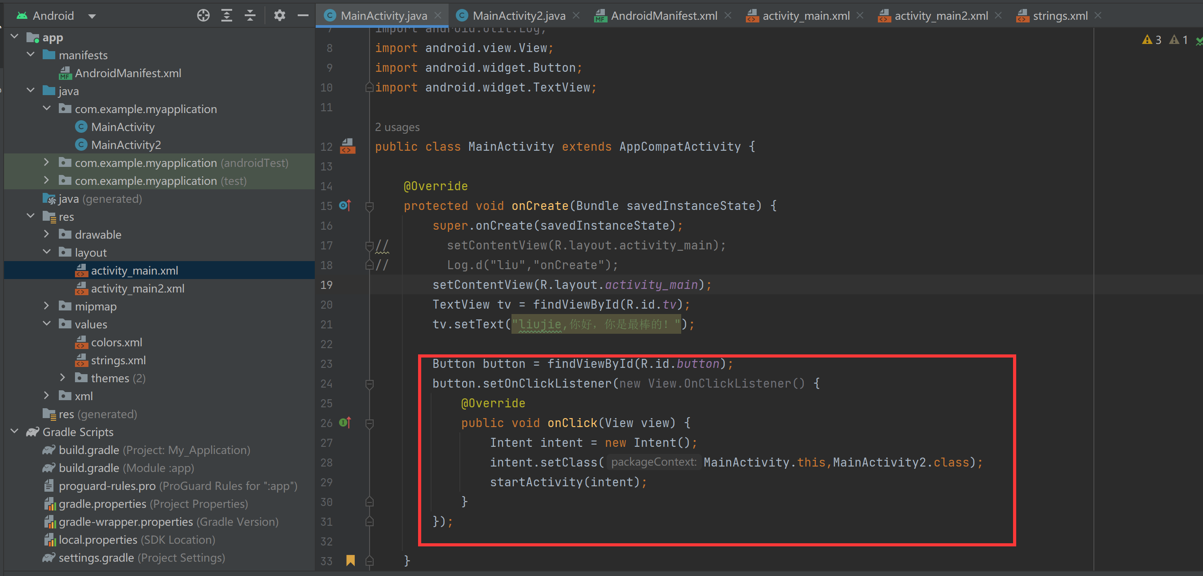
Task: Close the MainActivity.java tab
Action: [x=437, y=15]
